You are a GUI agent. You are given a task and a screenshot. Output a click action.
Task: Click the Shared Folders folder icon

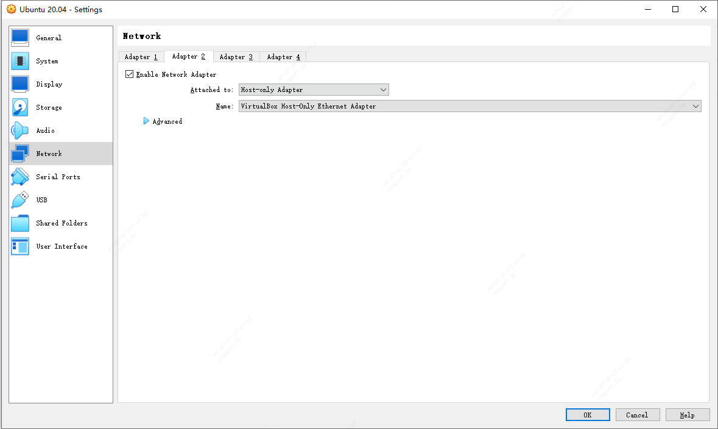tap(20, 223)
